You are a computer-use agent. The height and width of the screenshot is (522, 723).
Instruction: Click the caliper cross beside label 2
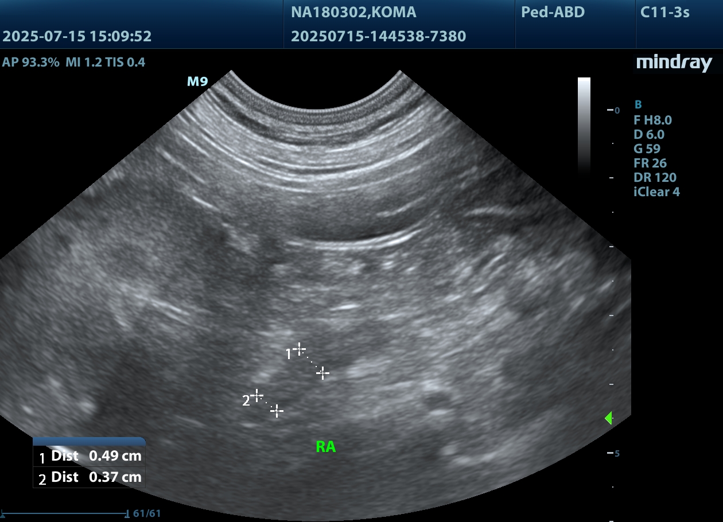coord(256,395)
